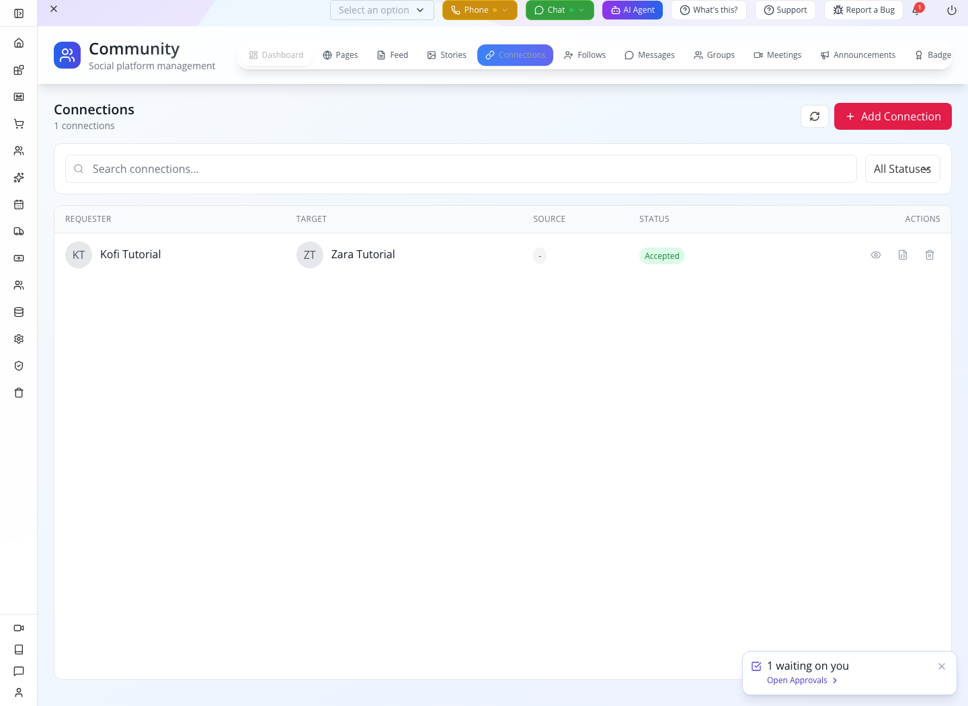Open the All Statuses filter dropdown
968x706 pixels.
pyautogui.click(x=903, y=169)
